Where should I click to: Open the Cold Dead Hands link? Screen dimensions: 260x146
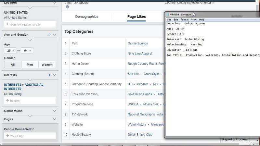pos(140,94)
